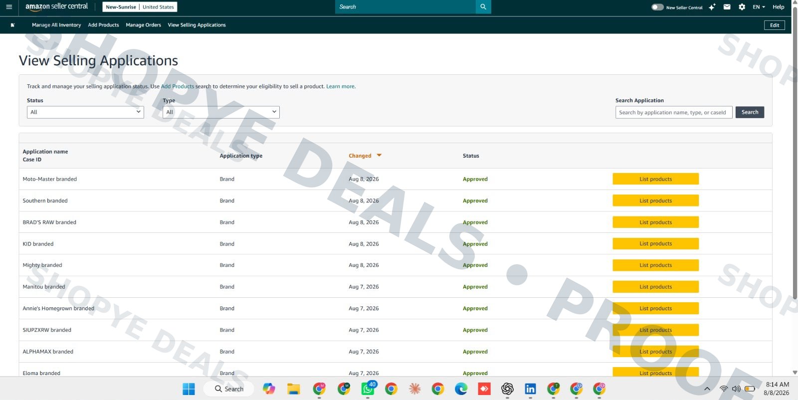Open the Help link in header
Screen dimensions: 798x400
(x=779, y=7)
